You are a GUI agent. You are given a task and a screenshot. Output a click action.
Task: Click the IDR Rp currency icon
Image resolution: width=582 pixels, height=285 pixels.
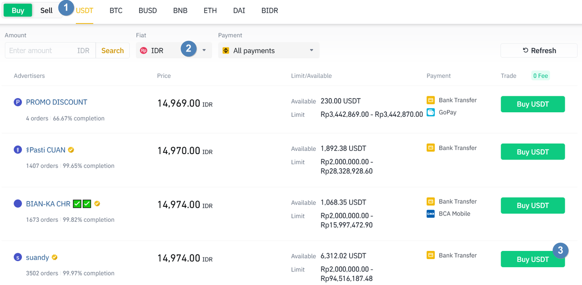point(144,50)
